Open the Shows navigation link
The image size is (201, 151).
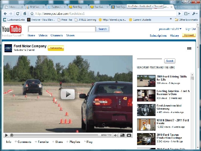coord(70,36)
